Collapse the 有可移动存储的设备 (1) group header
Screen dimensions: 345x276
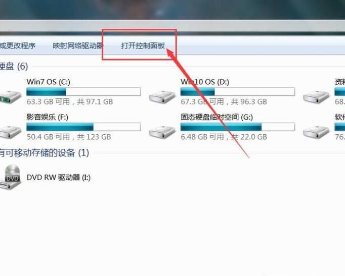click(x=44, y=153)
